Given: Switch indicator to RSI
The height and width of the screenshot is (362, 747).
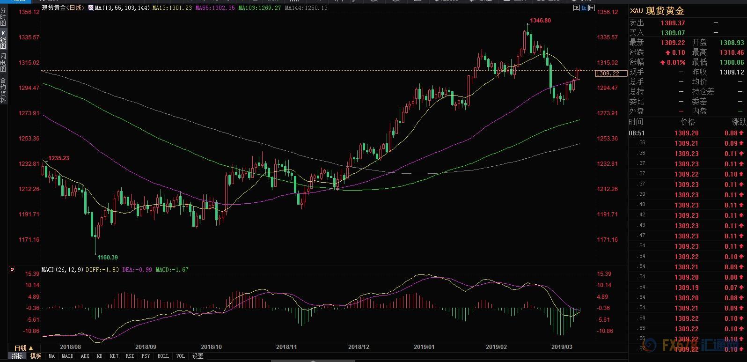Looking at the screenshot, I should point(130,356).
